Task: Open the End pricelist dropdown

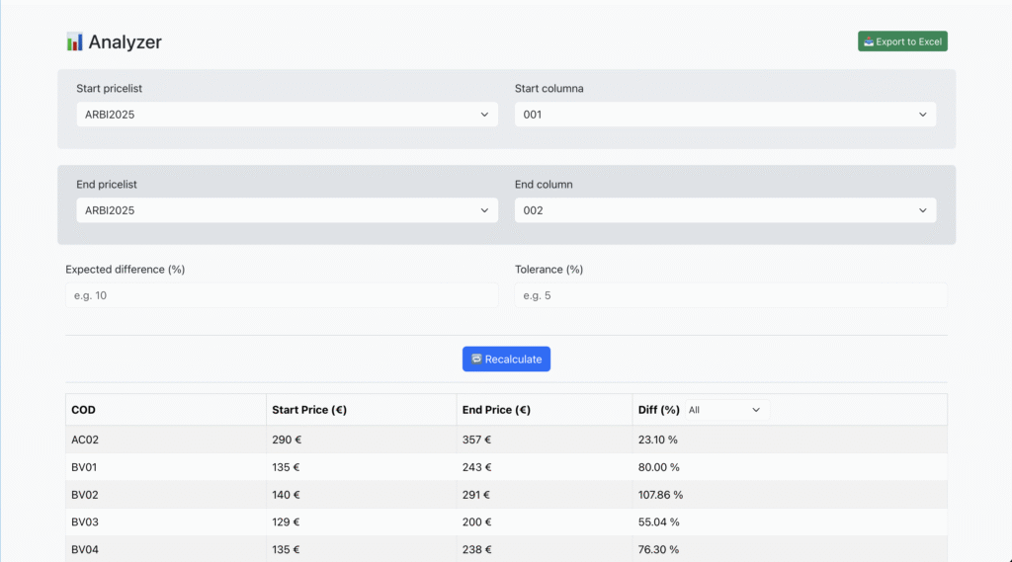Action: [287, 210]
